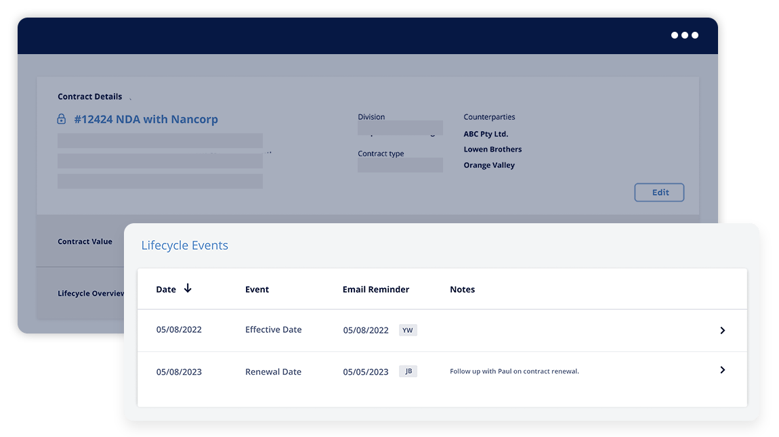The width and height of the screenshot is (779, 437).
Task: Open the three-dot window menu
Action: click(685, 34)
